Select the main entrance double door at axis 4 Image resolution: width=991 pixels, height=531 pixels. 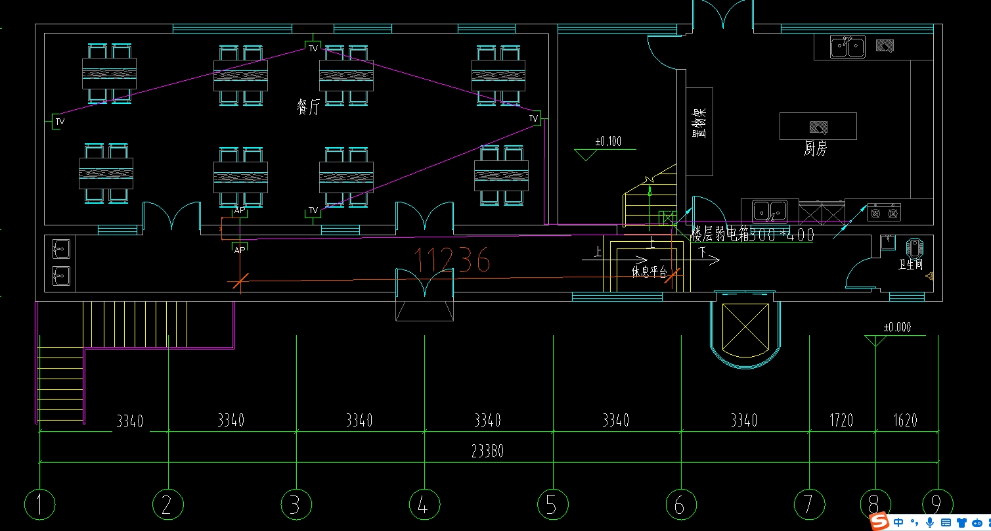coord(424,283)
